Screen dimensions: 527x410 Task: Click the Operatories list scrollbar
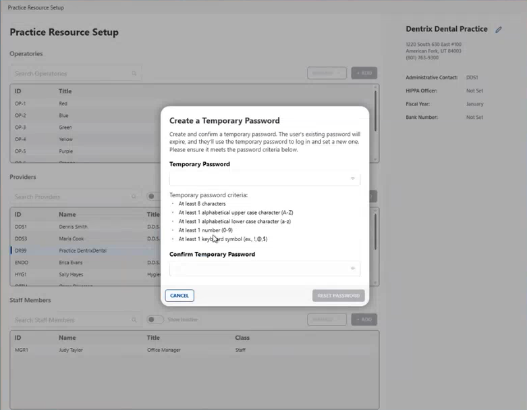coord(377,115)
